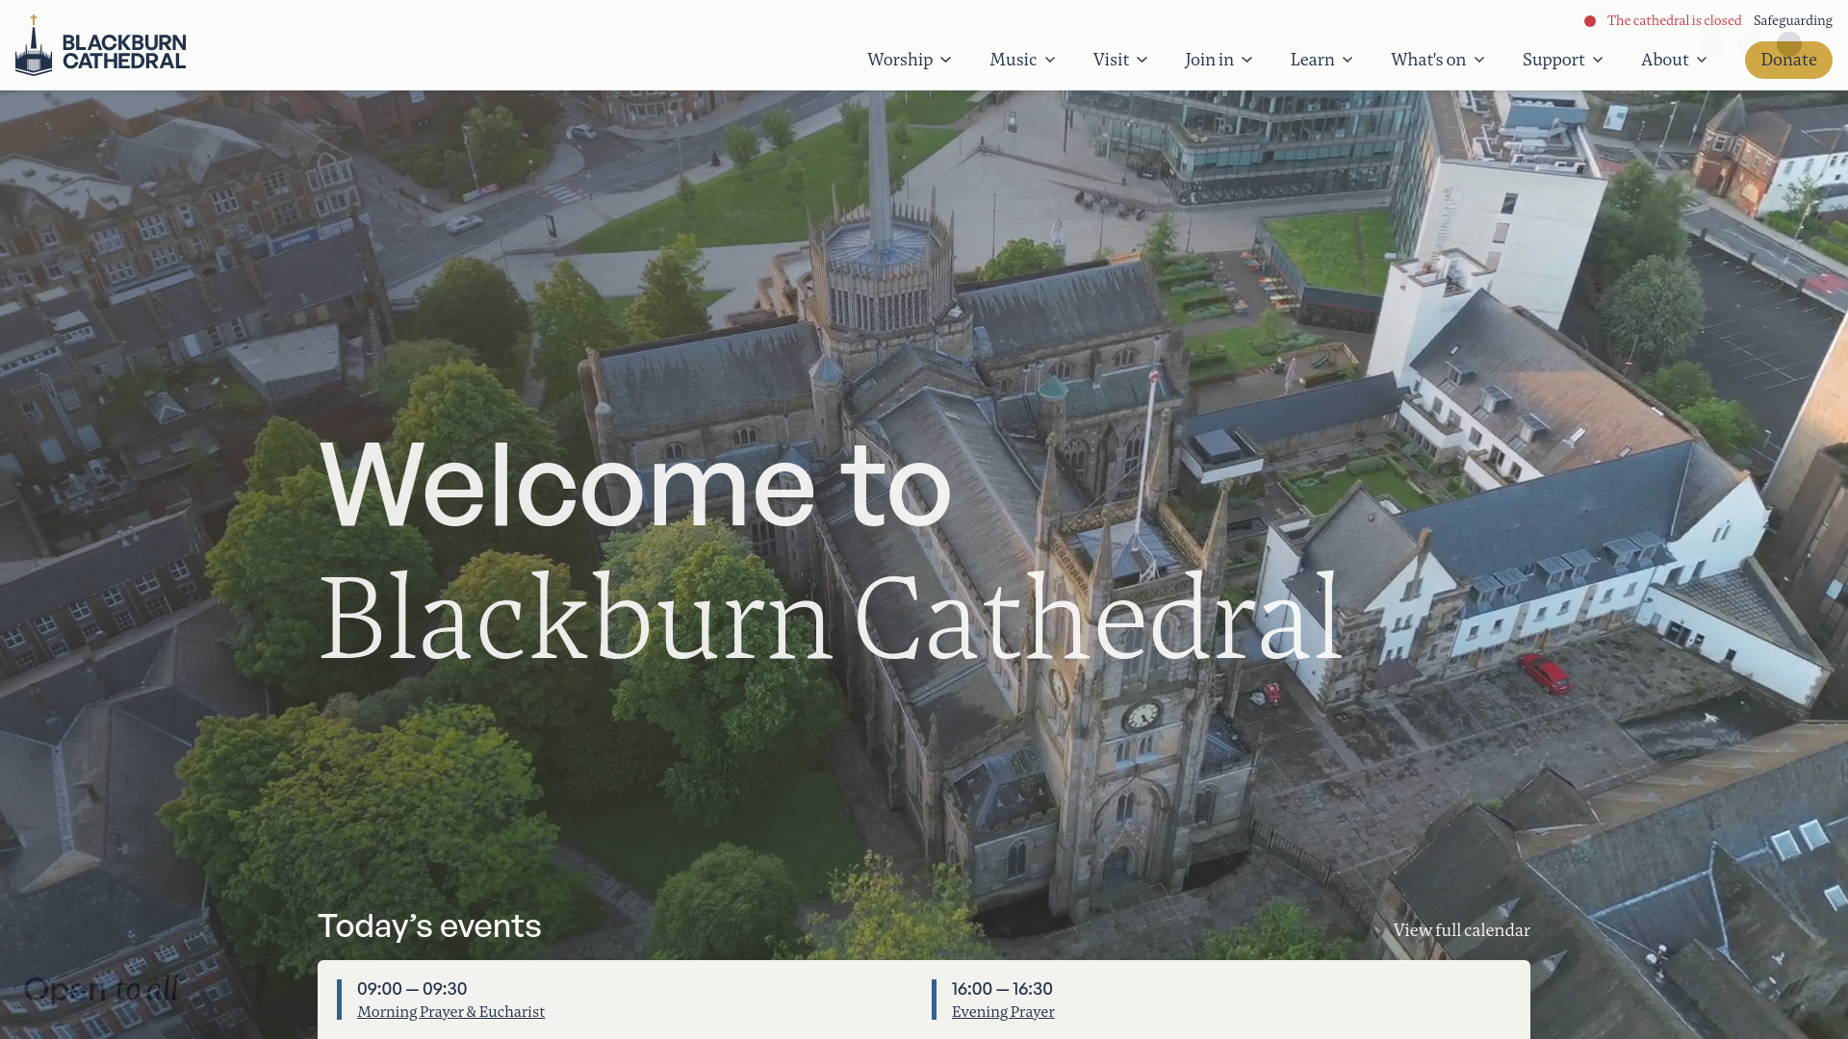Click the 09:00 — 09:30 time text
1848x1039 pixels.
(x=412, y=989)
